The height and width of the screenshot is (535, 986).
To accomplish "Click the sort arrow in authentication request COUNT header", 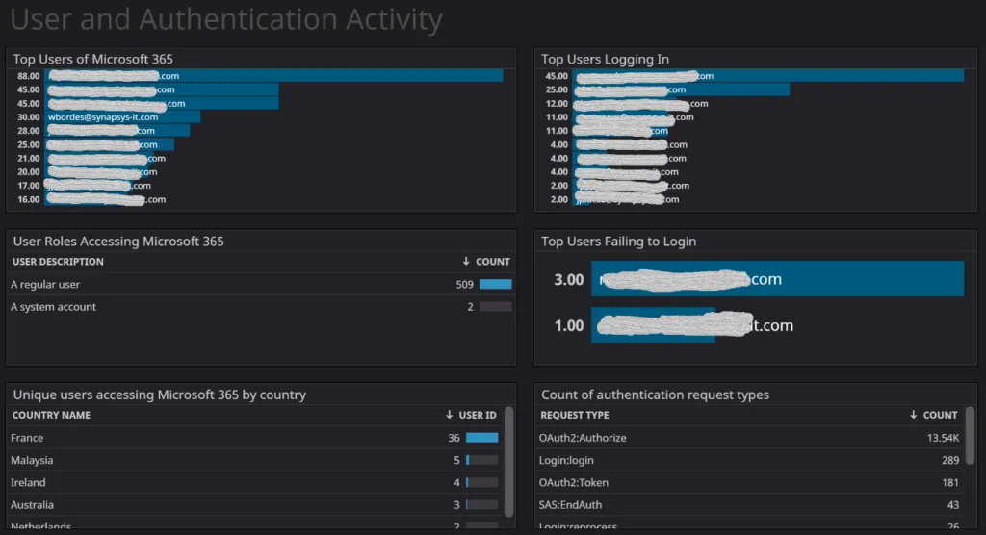I will tap(913, 416).
